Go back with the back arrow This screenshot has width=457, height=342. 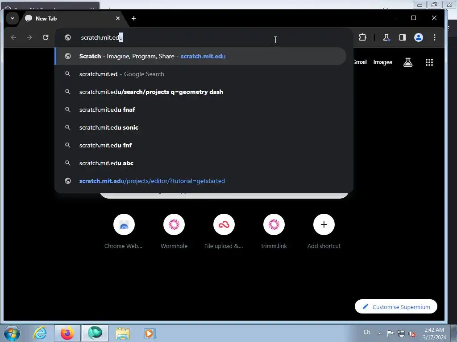click(13, 37)
